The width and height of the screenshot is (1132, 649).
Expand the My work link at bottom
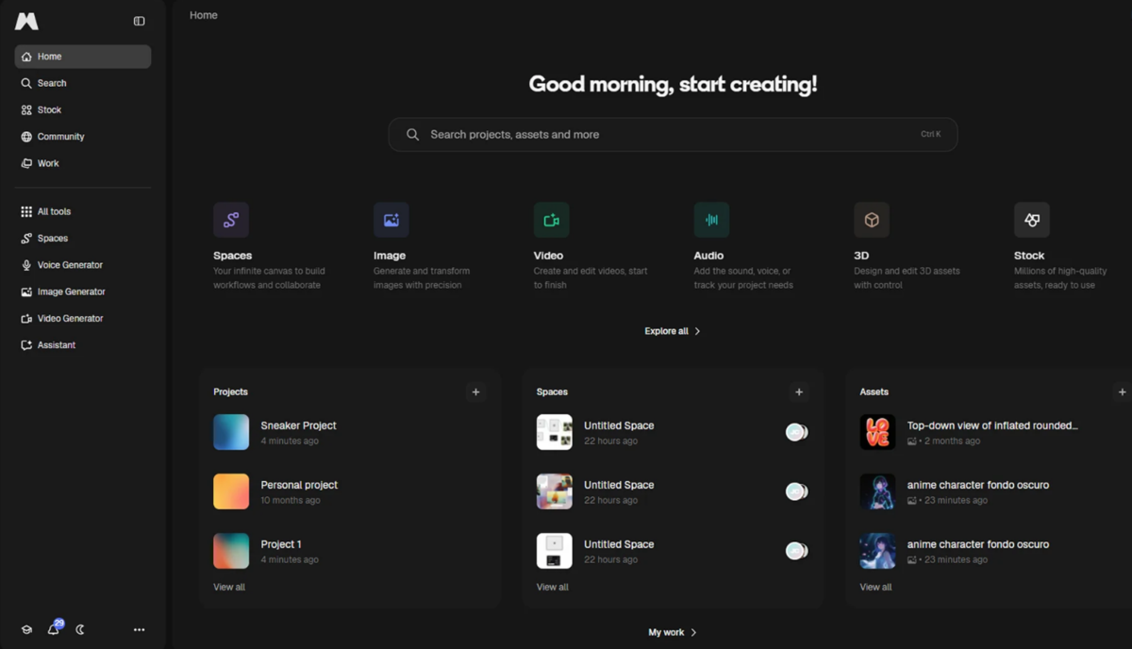(x=673, y=632)
